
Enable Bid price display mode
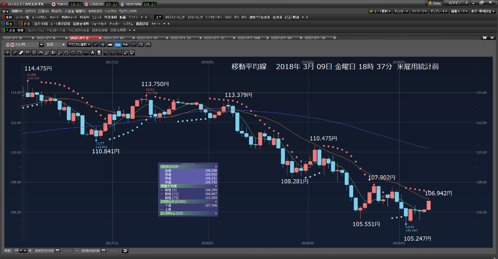[117, 44]
